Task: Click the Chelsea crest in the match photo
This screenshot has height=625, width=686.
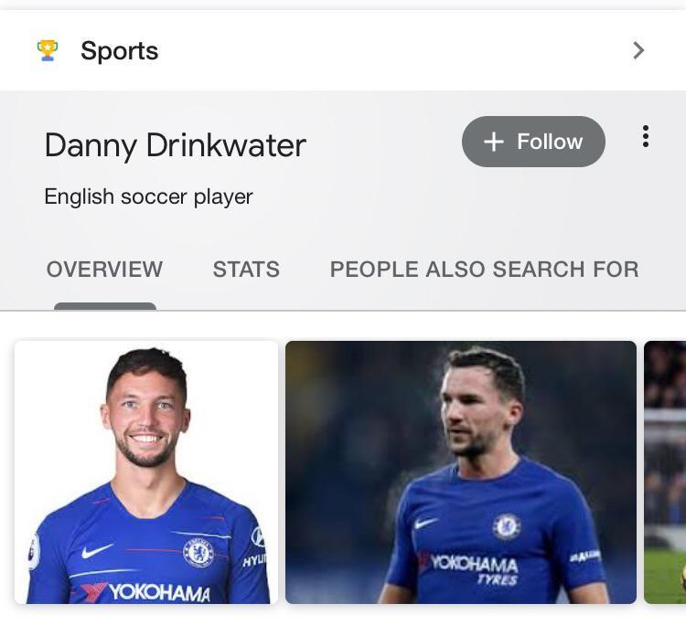Action: [507, 526]
